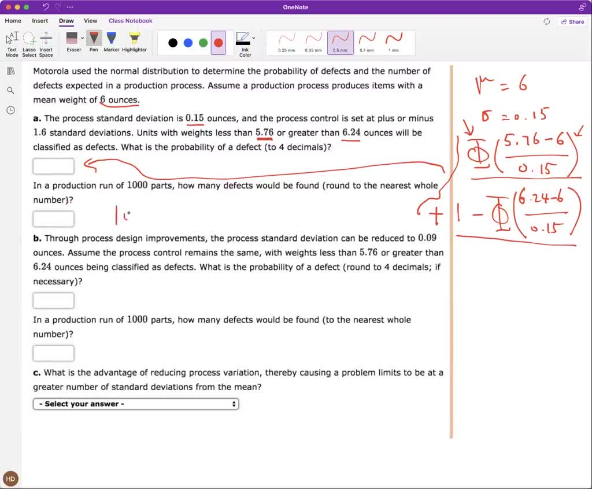This screenshot has width=592, height=489.
Task: Open Insert Space tool
Action: click(46, 40)
